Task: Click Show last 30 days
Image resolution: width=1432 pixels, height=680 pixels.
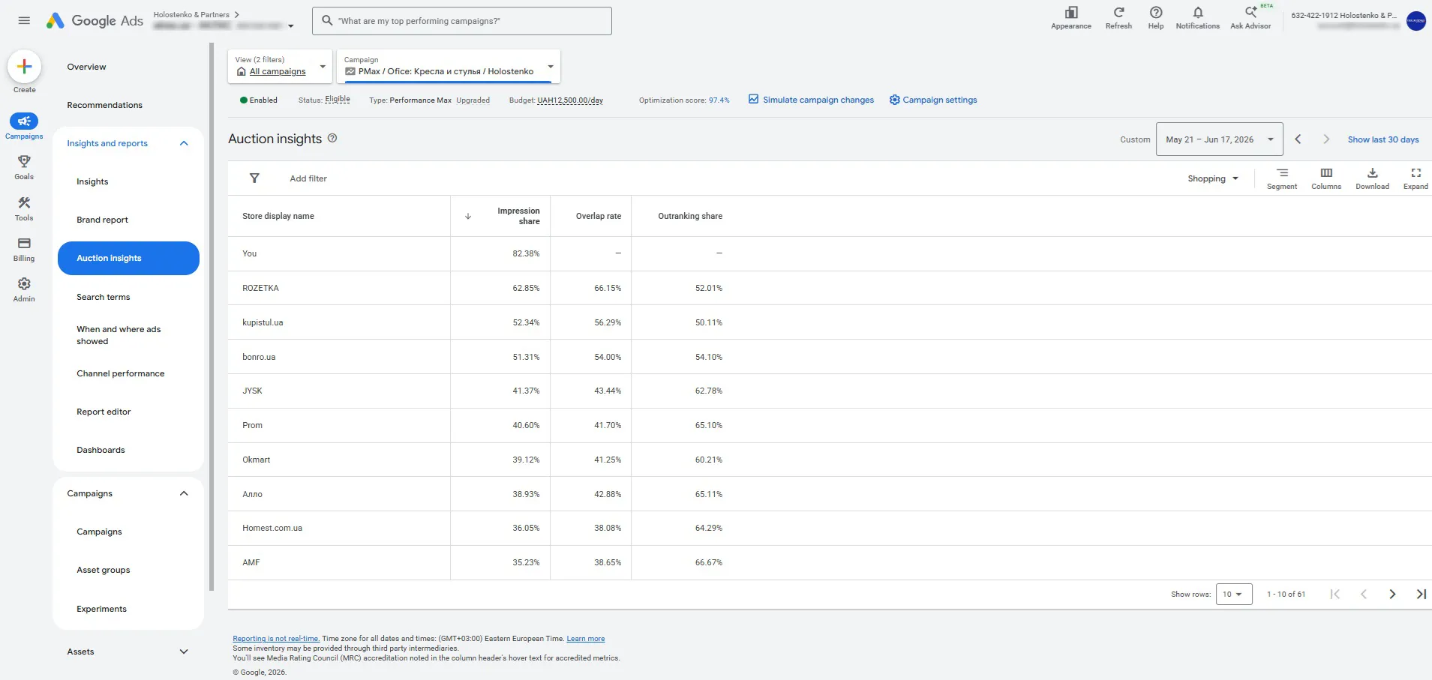Action: click(x=1383, y=139)
